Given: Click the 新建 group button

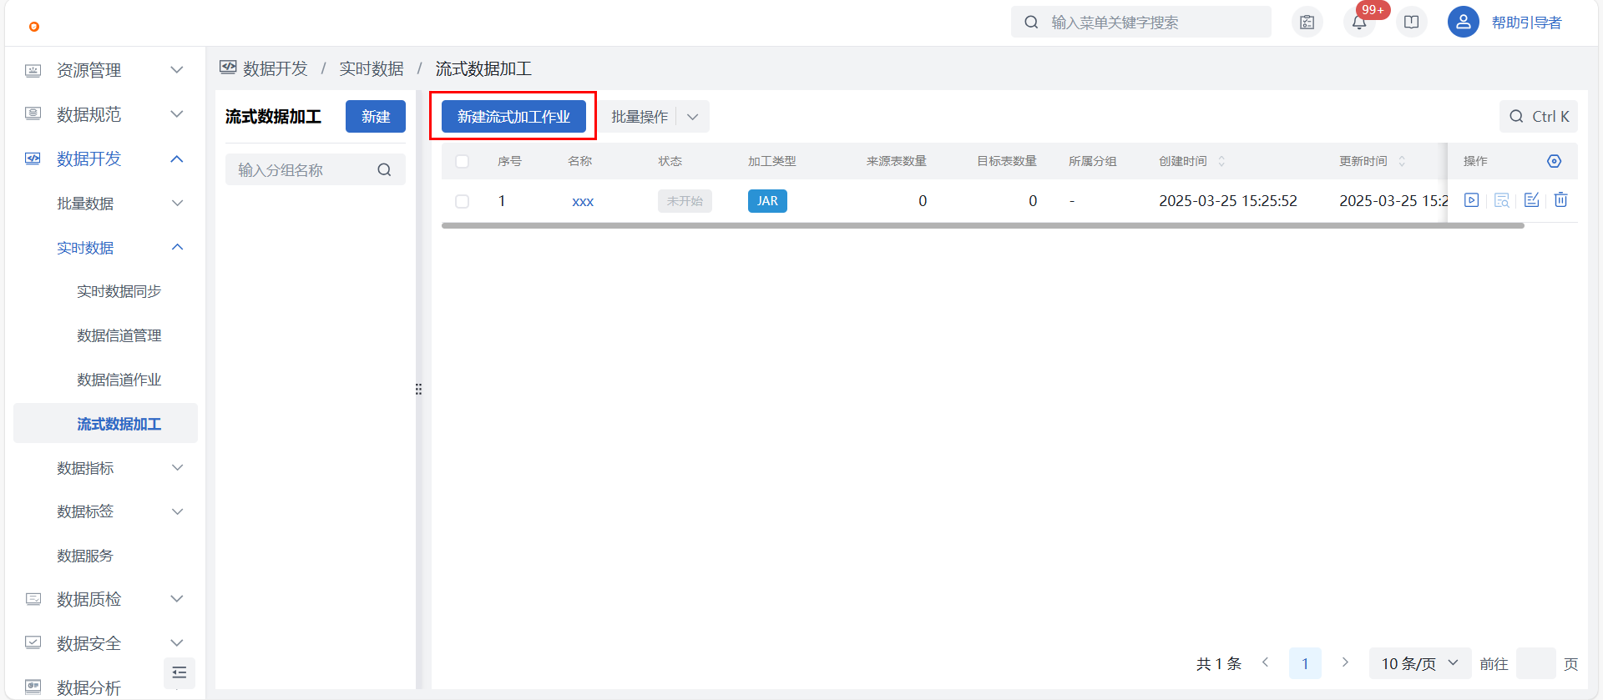Looking at the screenshot, I should point(376,117).
